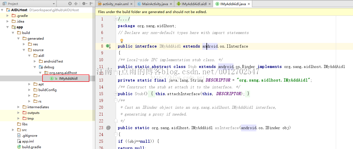Collapse the generated folder in tree
The height and width of the screenshot is (149, 353).
(24, 39)
